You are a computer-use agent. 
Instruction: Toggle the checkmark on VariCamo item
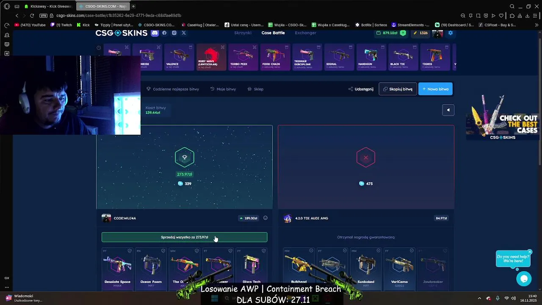[412, 251]
